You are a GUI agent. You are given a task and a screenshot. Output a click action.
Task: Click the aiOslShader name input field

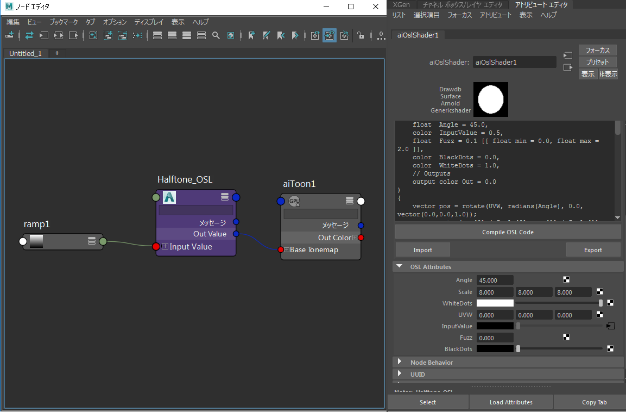tap(514, 63)
